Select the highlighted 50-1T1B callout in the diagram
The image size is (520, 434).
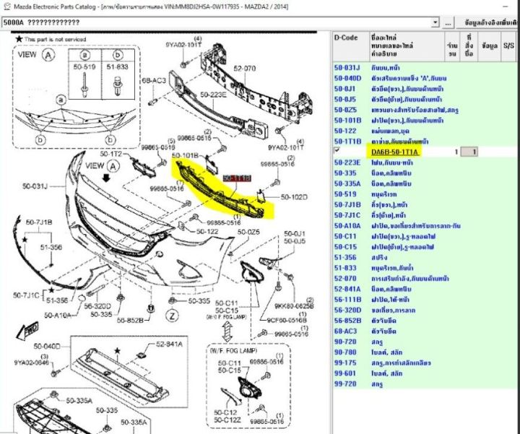point(236,178)
